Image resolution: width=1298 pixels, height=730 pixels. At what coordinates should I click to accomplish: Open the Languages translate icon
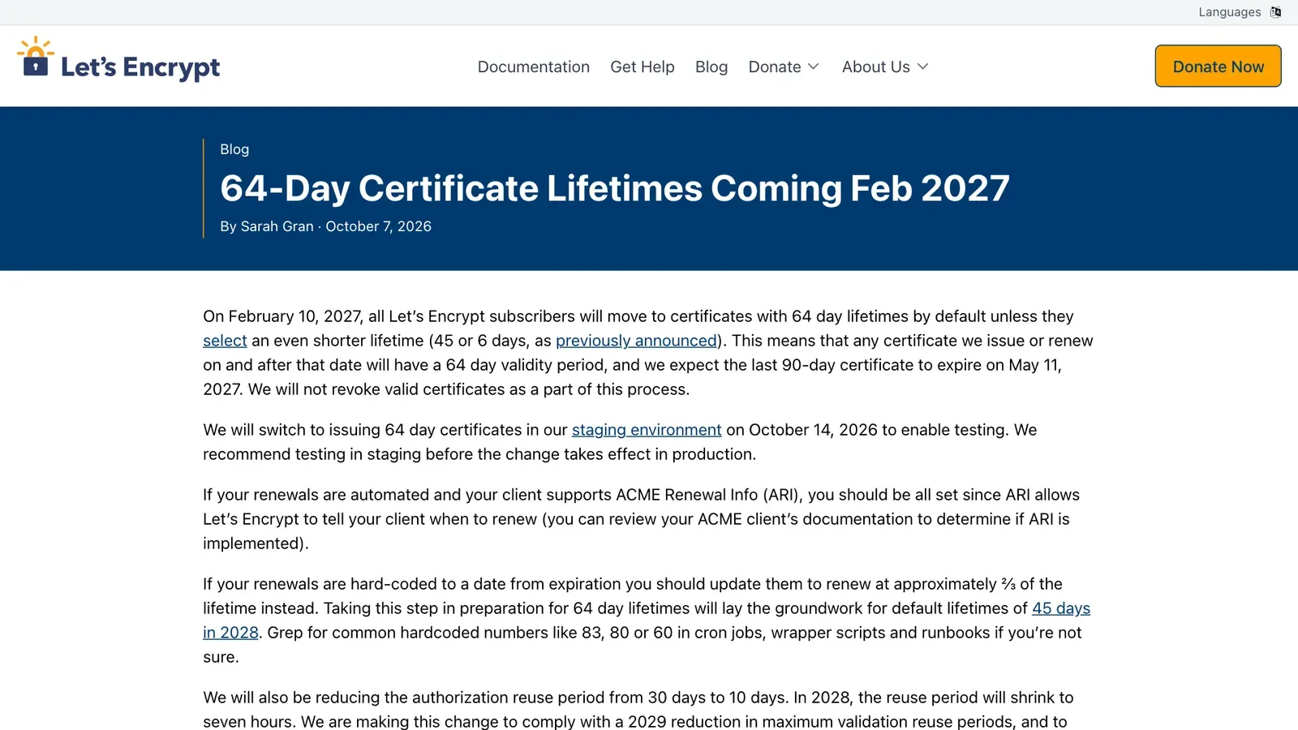click(x=1276, y=12)
